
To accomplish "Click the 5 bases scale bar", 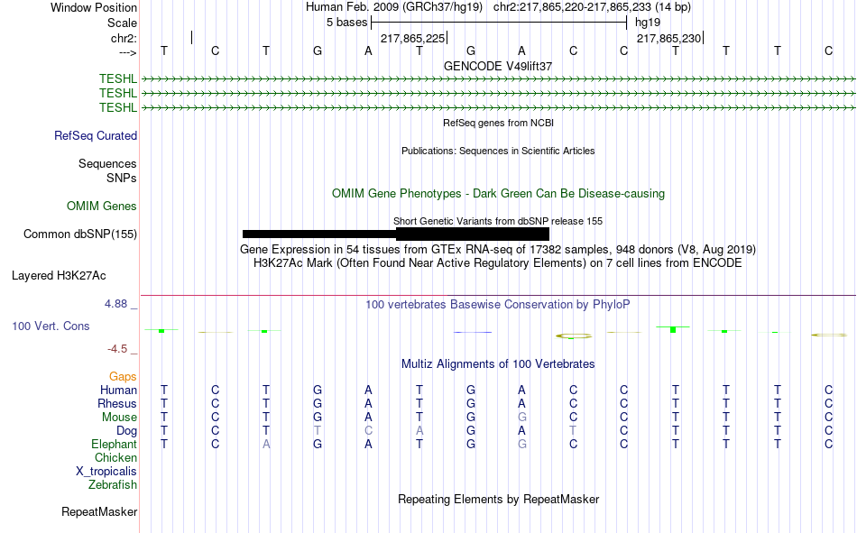I will click(499, 23).
